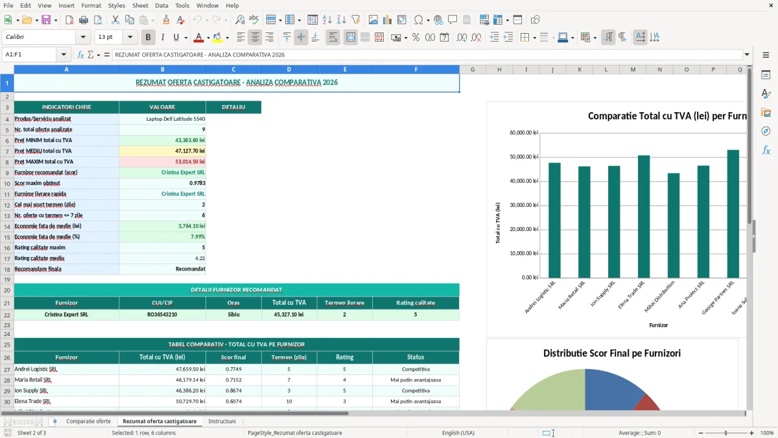This screenshot has height=438, width=778.
Task: Clear direct formatting
Action: [182, 20]
